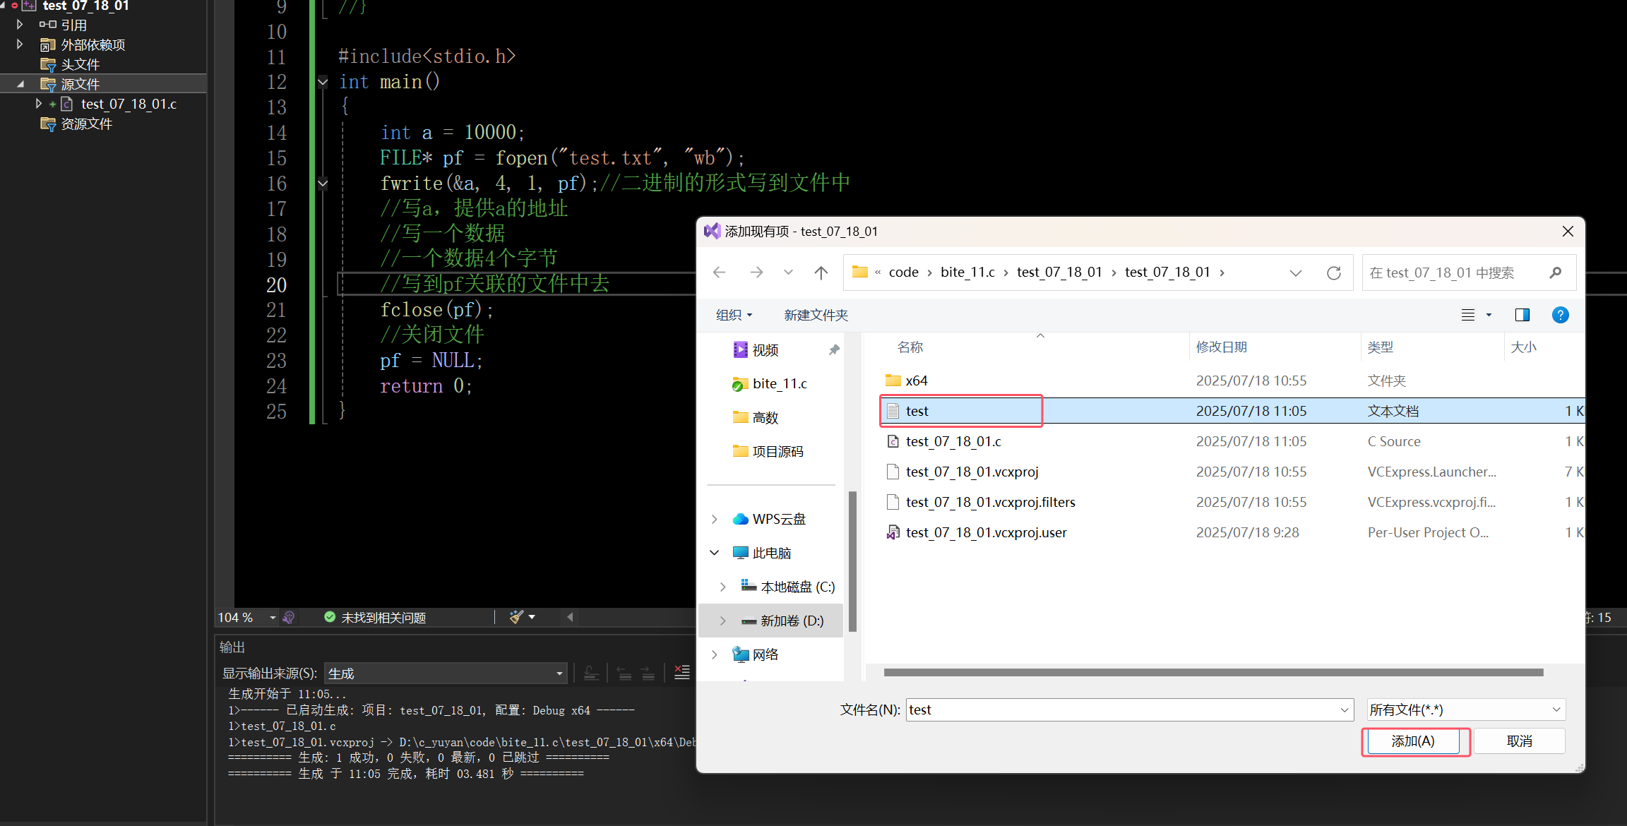Click the back navigation arrow in dialog
The height and width of the screenshot is (826, 1627).
719,273
